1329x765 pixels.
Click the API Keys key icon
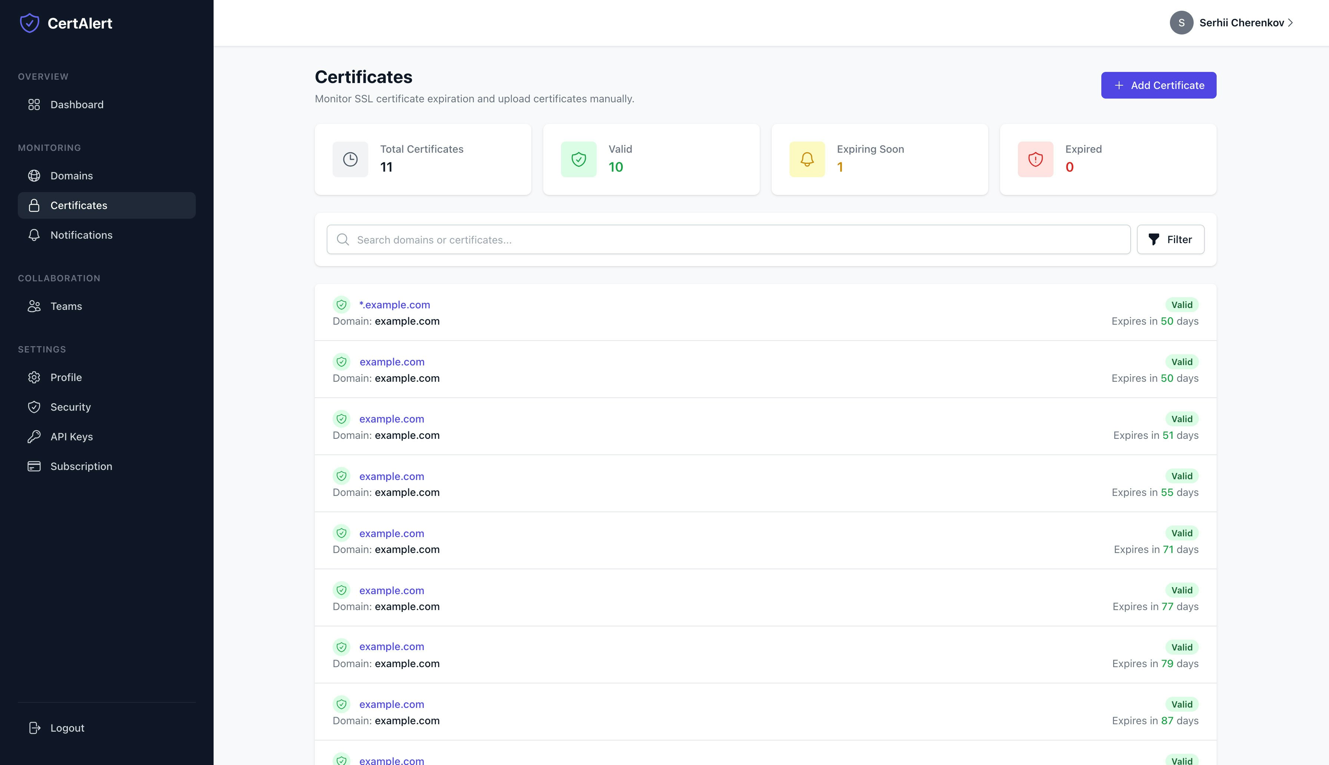pyautogui.click(x=34, y=437)
